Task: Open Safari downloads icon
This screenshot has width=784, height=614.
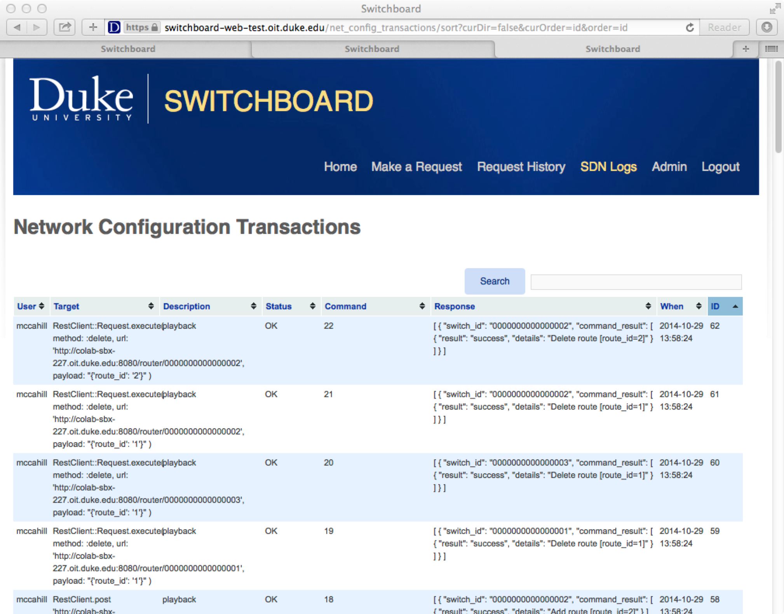Action: (767, 28)
